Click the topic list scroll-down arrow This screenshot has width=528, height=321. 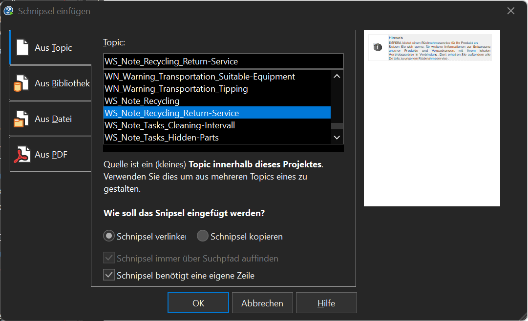337,137
